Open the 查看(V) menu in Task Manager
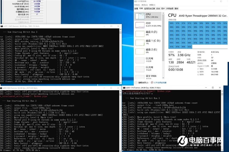The width and height of the screenshot is (229, 152). [x=152, y=5]
